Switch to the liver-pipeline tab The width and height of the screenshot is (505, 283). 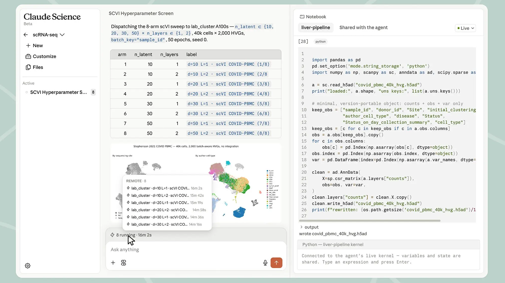(315, 27)
